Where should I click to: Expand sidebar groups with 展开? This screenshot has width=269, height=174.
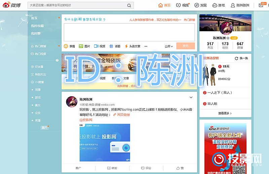coord(44,128)
